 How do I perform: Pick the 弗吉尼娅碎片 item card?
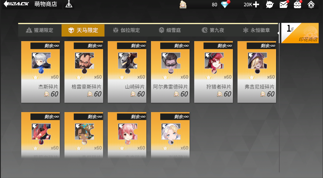(x=257, y=72)
